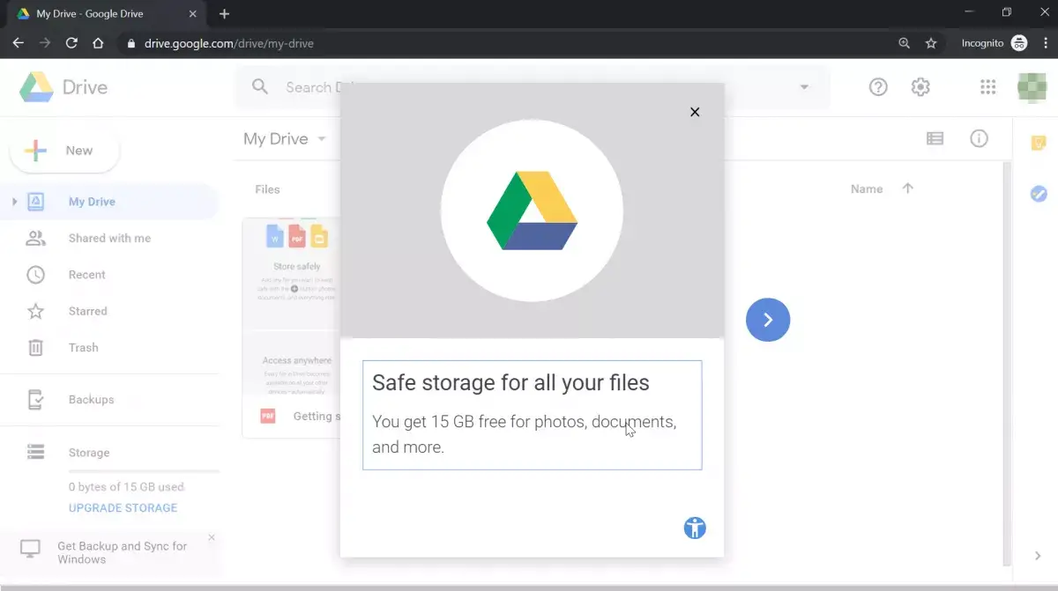Show the view details info icon

point(979,138)
